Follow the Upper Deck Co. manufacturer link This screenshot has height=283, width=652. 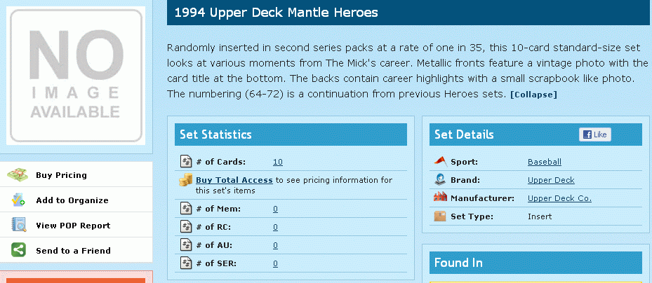559,198
